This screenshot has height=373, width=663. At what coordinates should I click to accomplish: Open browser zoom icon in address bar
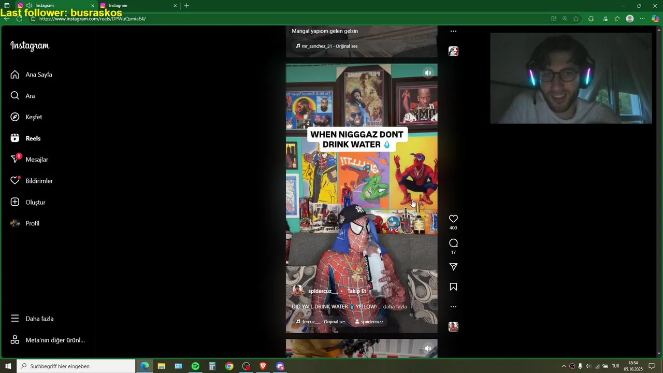pos(565,19)
